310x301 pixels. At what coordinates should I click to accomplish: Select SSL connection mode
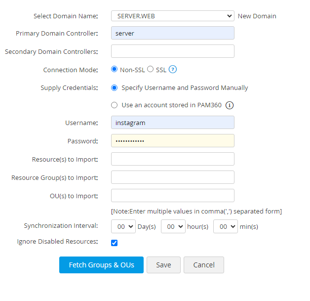(151, 69)
